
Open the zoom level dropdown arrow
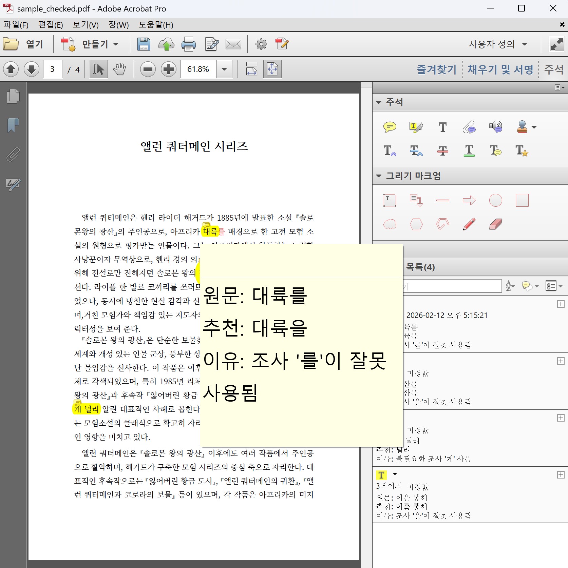tap(224, 69)
